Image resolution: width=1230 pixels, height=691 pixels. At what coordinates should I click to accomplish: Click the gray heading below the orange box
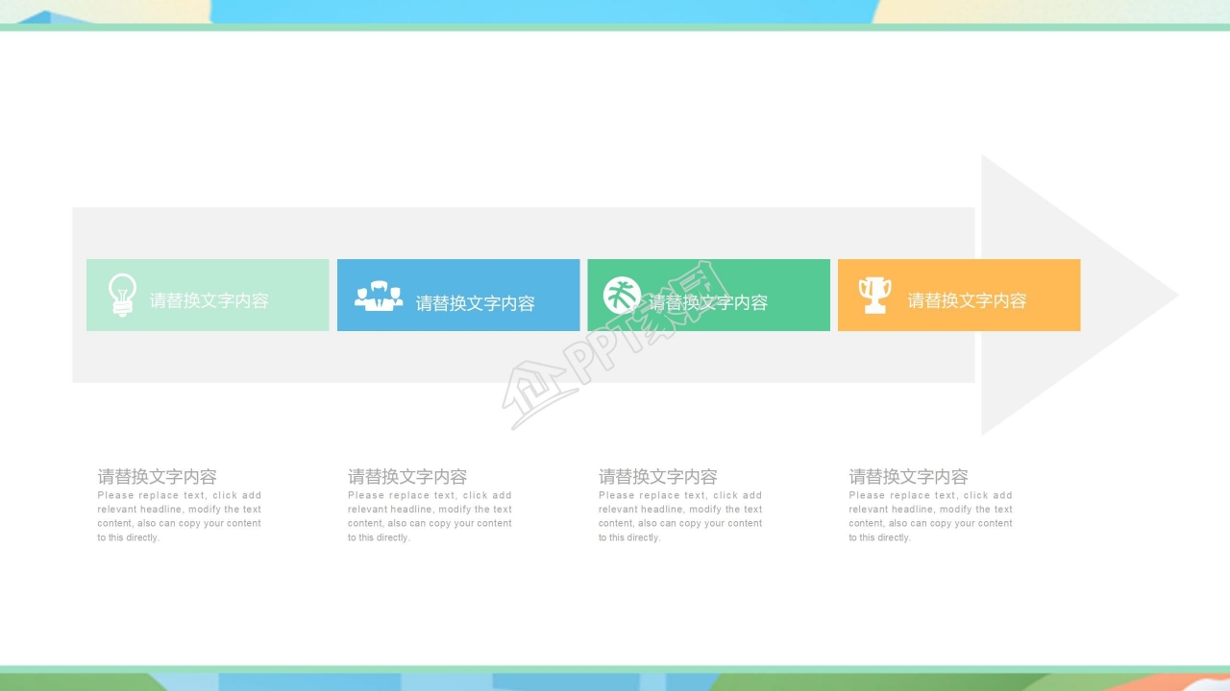908,476
